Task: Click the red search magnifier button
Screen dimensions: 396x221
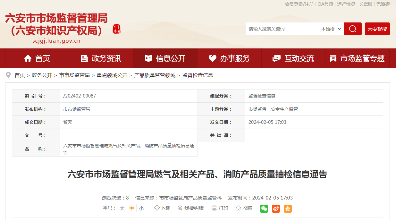Action: tap(353, 29)
